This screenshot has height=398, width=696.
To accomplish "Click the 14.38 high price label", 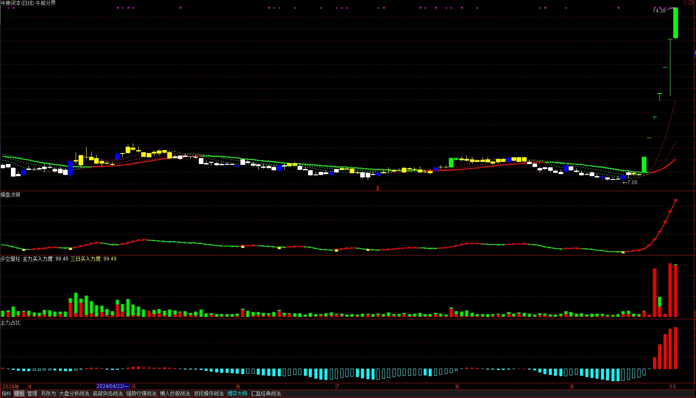I will coord(659,11).
